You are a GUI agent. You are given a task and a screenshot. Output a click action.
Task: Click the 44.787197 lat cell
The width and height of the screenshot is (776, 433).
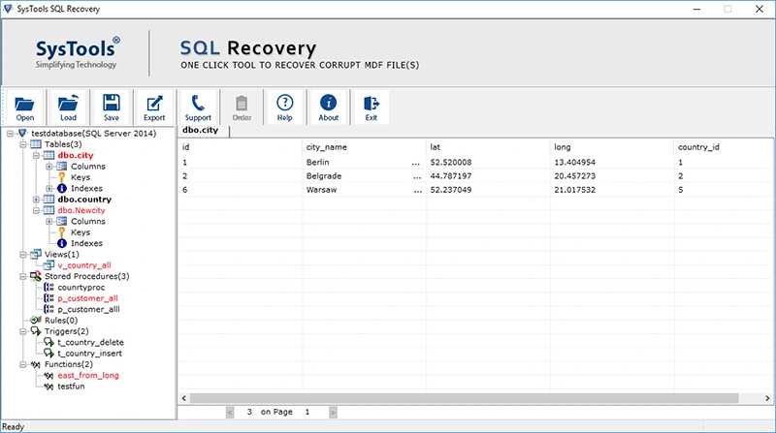tap(488, 176)
